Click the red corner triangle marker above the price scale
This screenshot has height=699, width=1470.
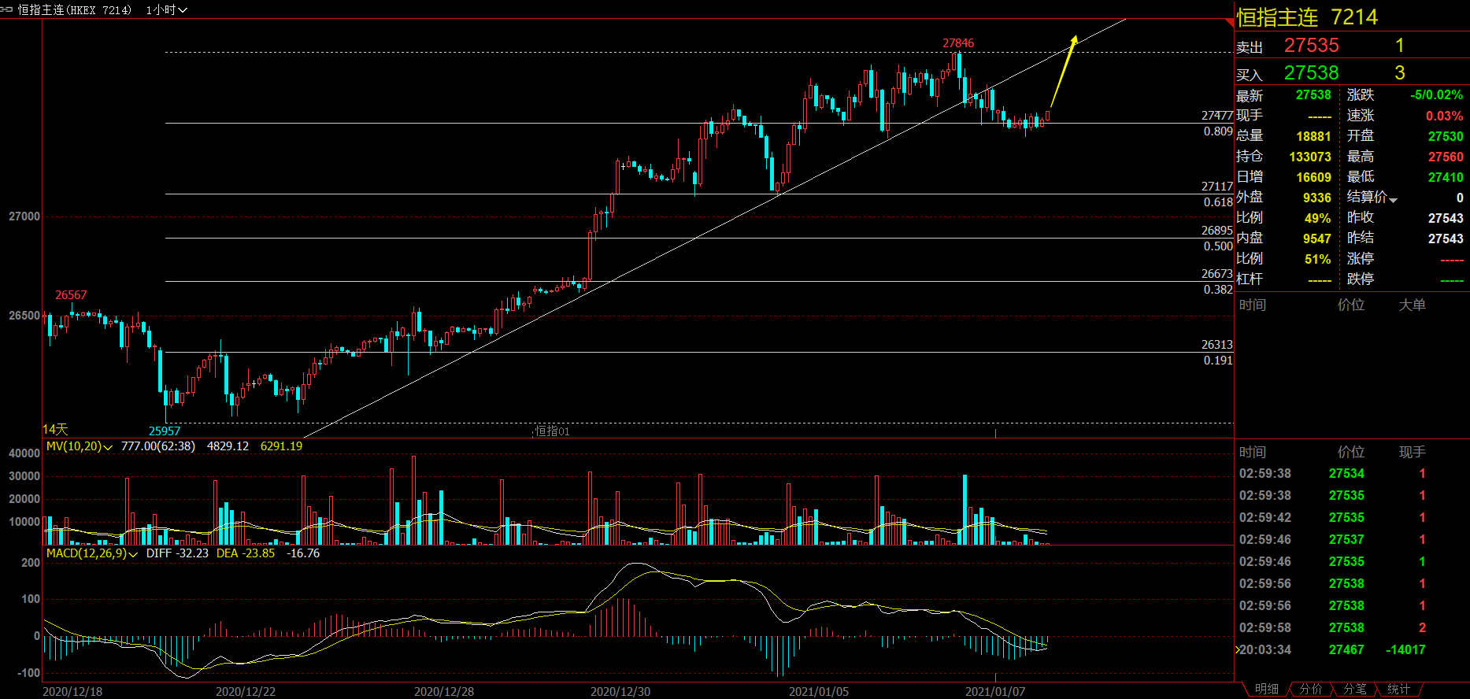tap(1229, 22)
